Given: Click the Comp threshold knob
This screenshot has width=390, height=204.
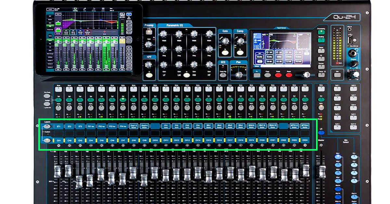Looking at the screenshot, I should [x=240, y=41].
